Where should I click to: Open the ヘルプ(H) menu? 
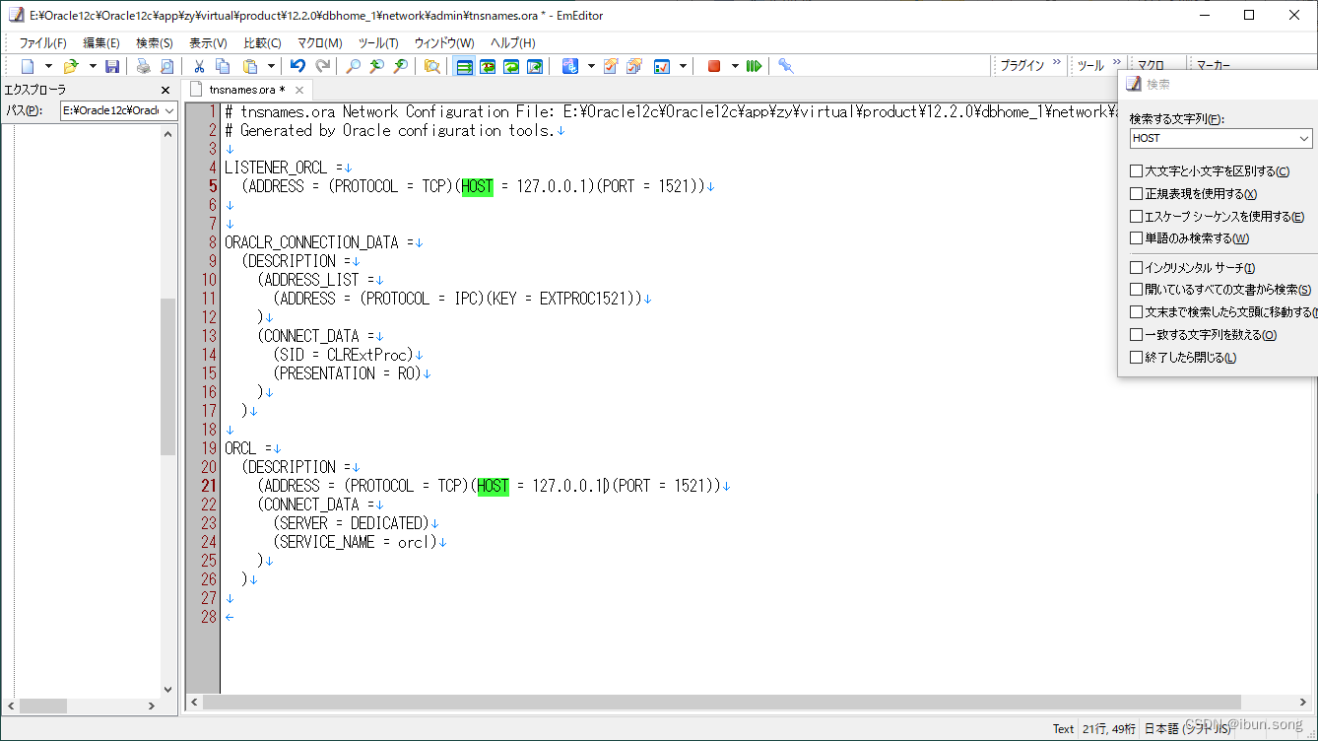click(512, 42)
